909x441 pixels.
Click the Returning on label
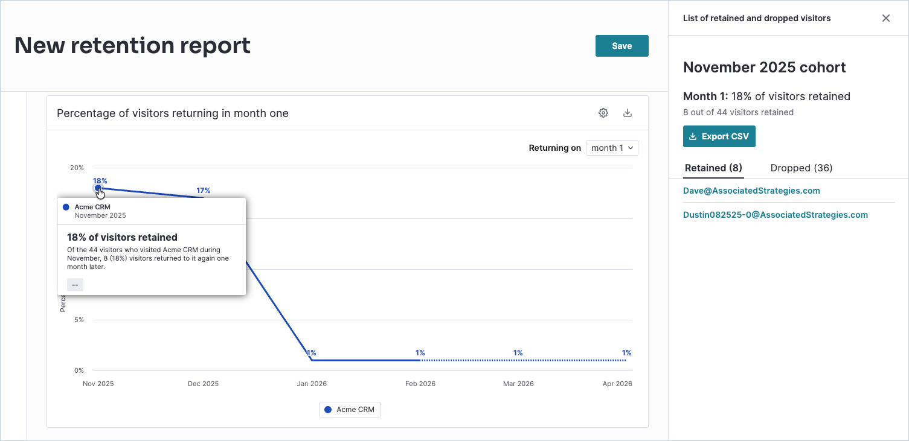(x=554, y=148)
